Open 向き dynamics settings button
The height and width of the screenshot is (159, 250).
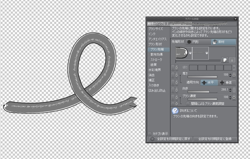click(234, 90)
